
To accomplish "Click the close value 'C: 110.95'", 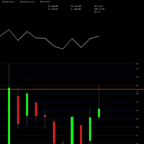I will [53, 9].
